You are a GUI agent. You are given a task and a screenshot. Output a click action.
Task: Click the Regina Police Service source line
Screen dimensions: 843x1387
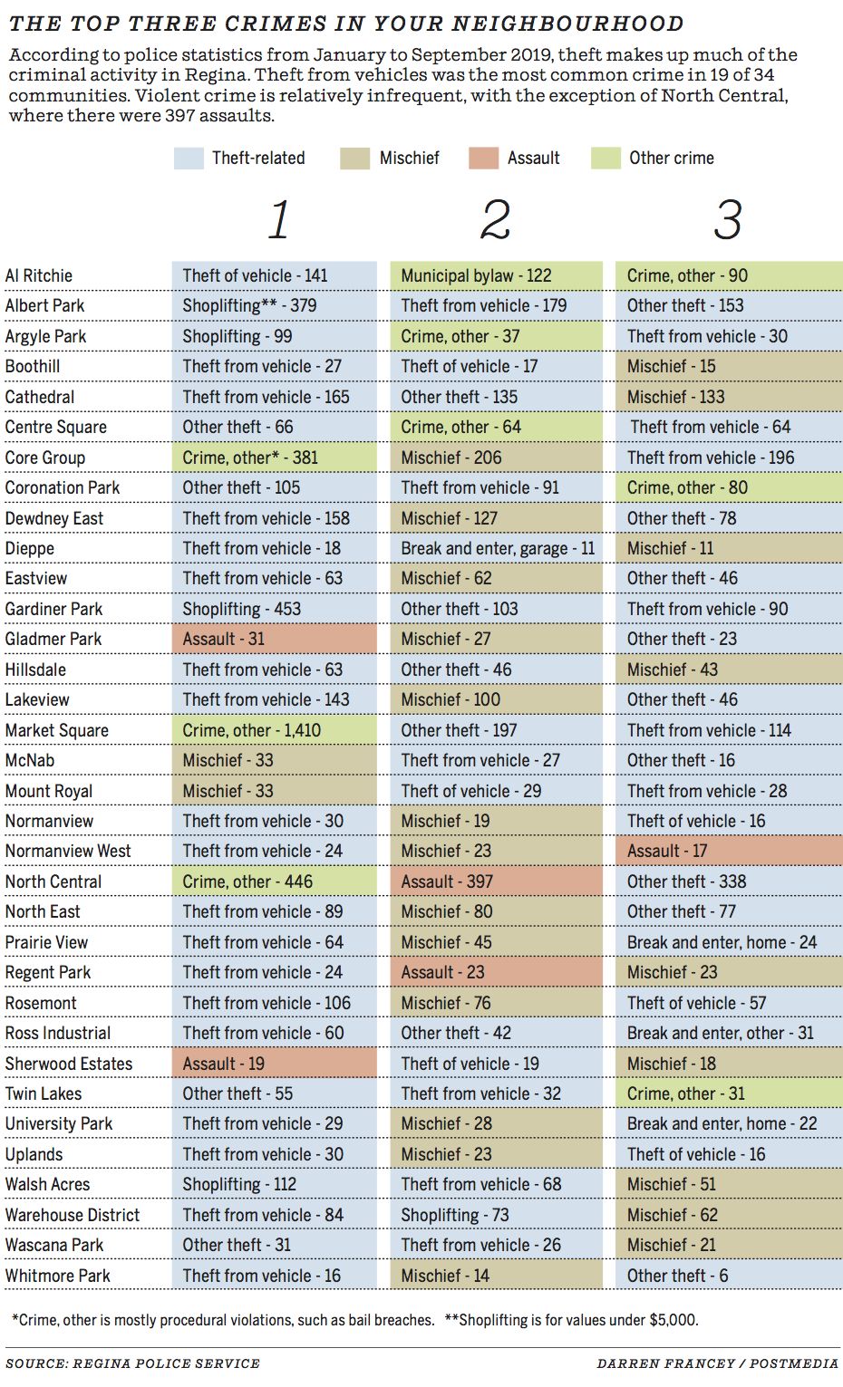[133, 1363]
